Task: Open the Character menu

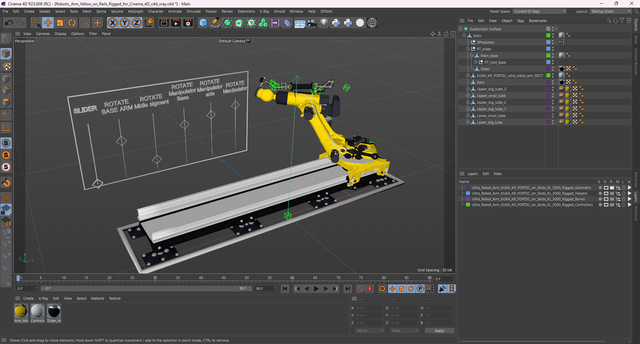Action: click(x=156, y=11)
